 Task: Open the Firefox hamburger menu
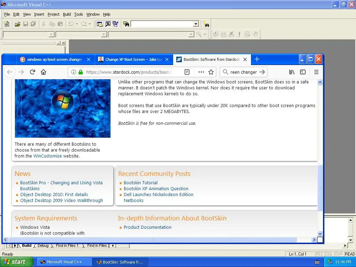pos(316,72)
